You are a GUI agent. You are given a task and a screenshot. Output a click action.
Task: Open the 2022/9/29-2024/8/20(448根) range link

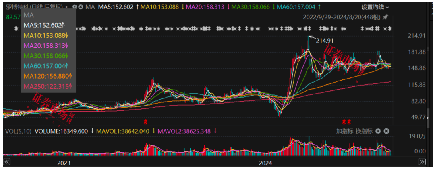[x=342, y=17]
